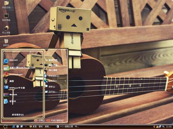Select 运行(R) in start menu
Image resolution: width=173 pixels, height=129 pixels.
coord(51,92)
